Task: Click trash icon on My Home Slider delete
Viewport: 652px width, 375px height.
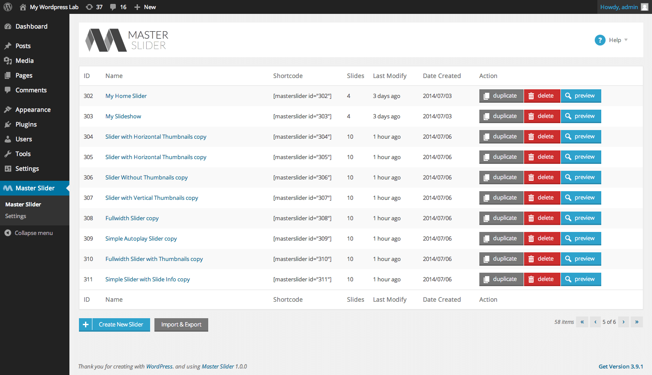Action: [x=531, y=96]
